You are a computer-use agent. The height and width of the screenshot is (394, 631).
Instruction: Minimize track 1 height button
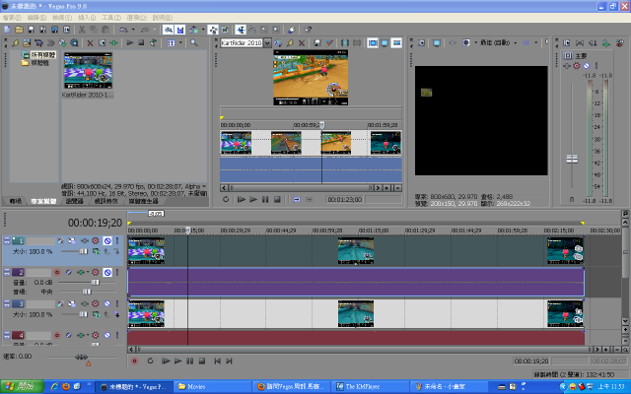7,240
